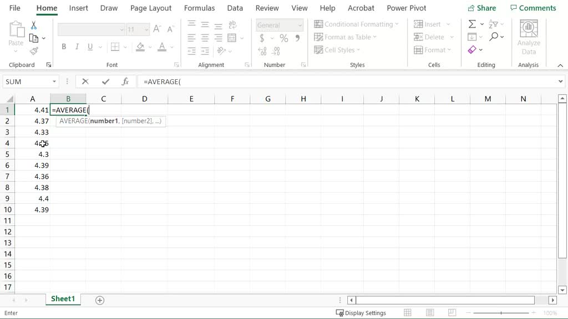Collapse the ribbon with the up chevron
The image size is (568, 319).
pyautogui.click(x=560, y=65)
